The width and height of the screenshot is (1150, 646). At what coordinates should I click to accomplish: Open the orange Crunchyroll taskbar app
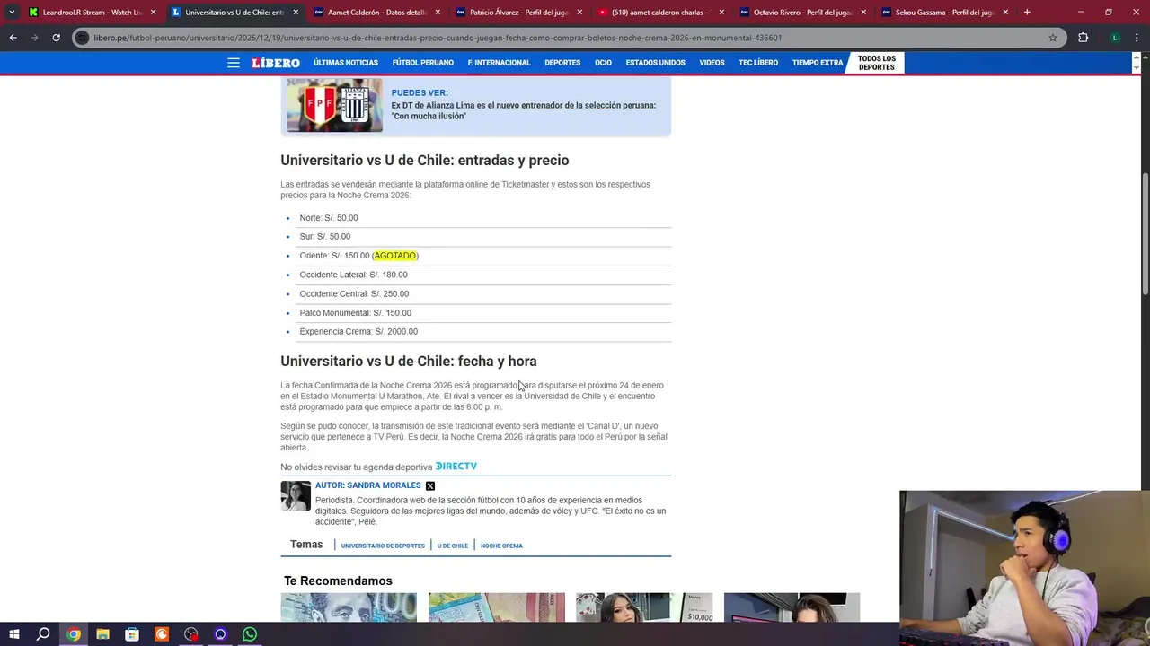coord(162,634)
